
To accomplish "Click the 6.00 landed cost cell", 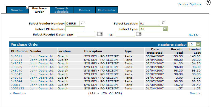I will click(197, 78).
